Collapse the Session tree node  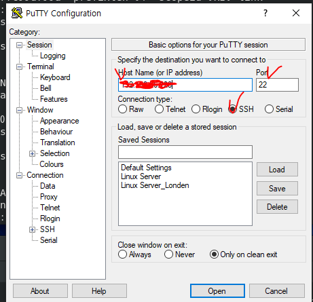(19, 45)
